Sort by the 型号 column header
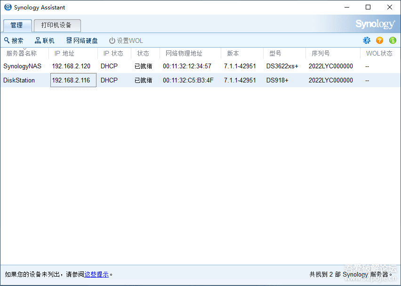 (x=284, y=54)
